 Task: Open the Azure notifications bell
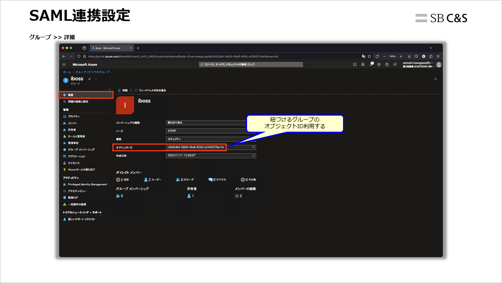click(371, 64)
